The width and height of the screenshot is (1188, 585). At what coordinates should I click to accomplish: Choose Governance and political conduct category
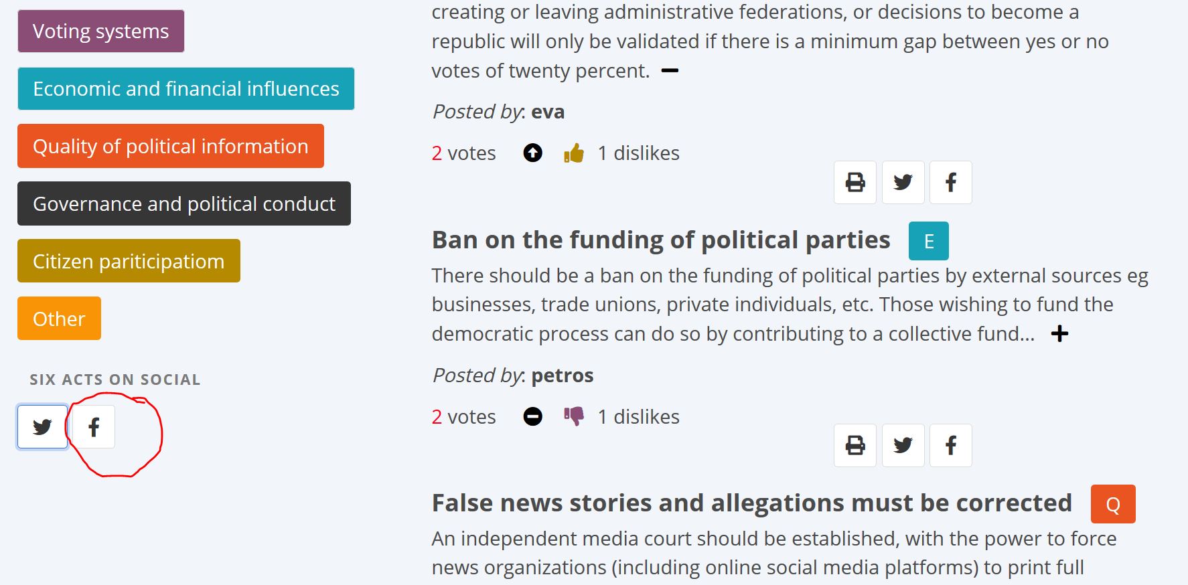click(x=183, y=203)
